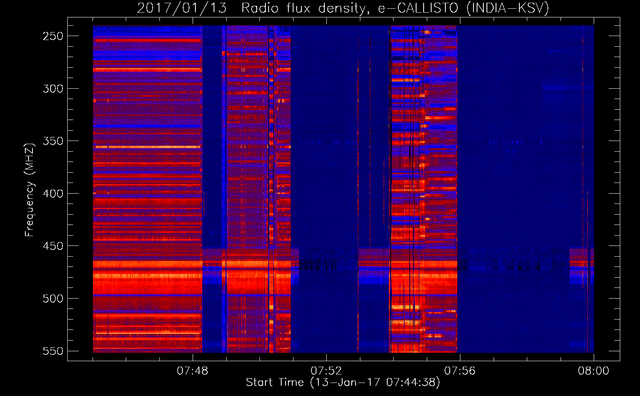Click the plot title 'Radio flux density, e-CALLISTO (INDIA-KSV)'

click(x=395, y=8)
